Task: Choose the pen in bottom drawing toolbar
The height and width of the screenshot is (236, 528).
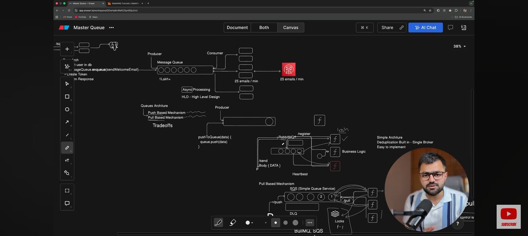Action: point(218,222)
